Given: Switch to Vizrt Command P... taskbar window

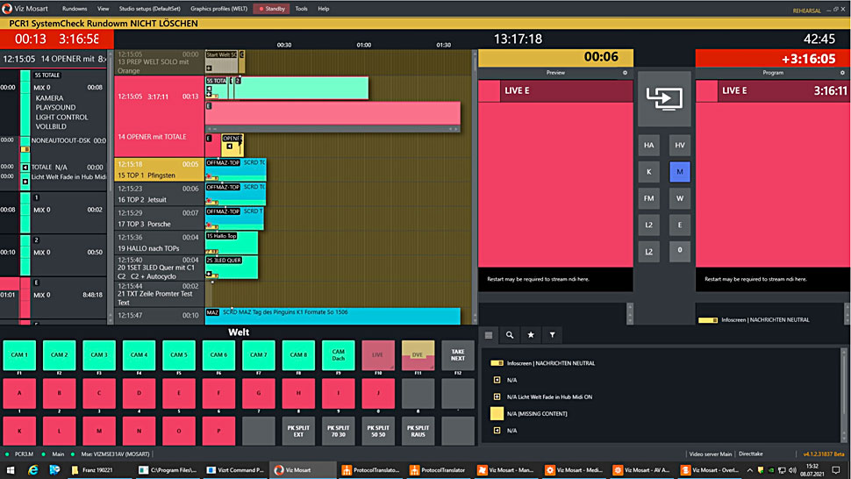Looking at the screenshot, I should click(235, 470).
